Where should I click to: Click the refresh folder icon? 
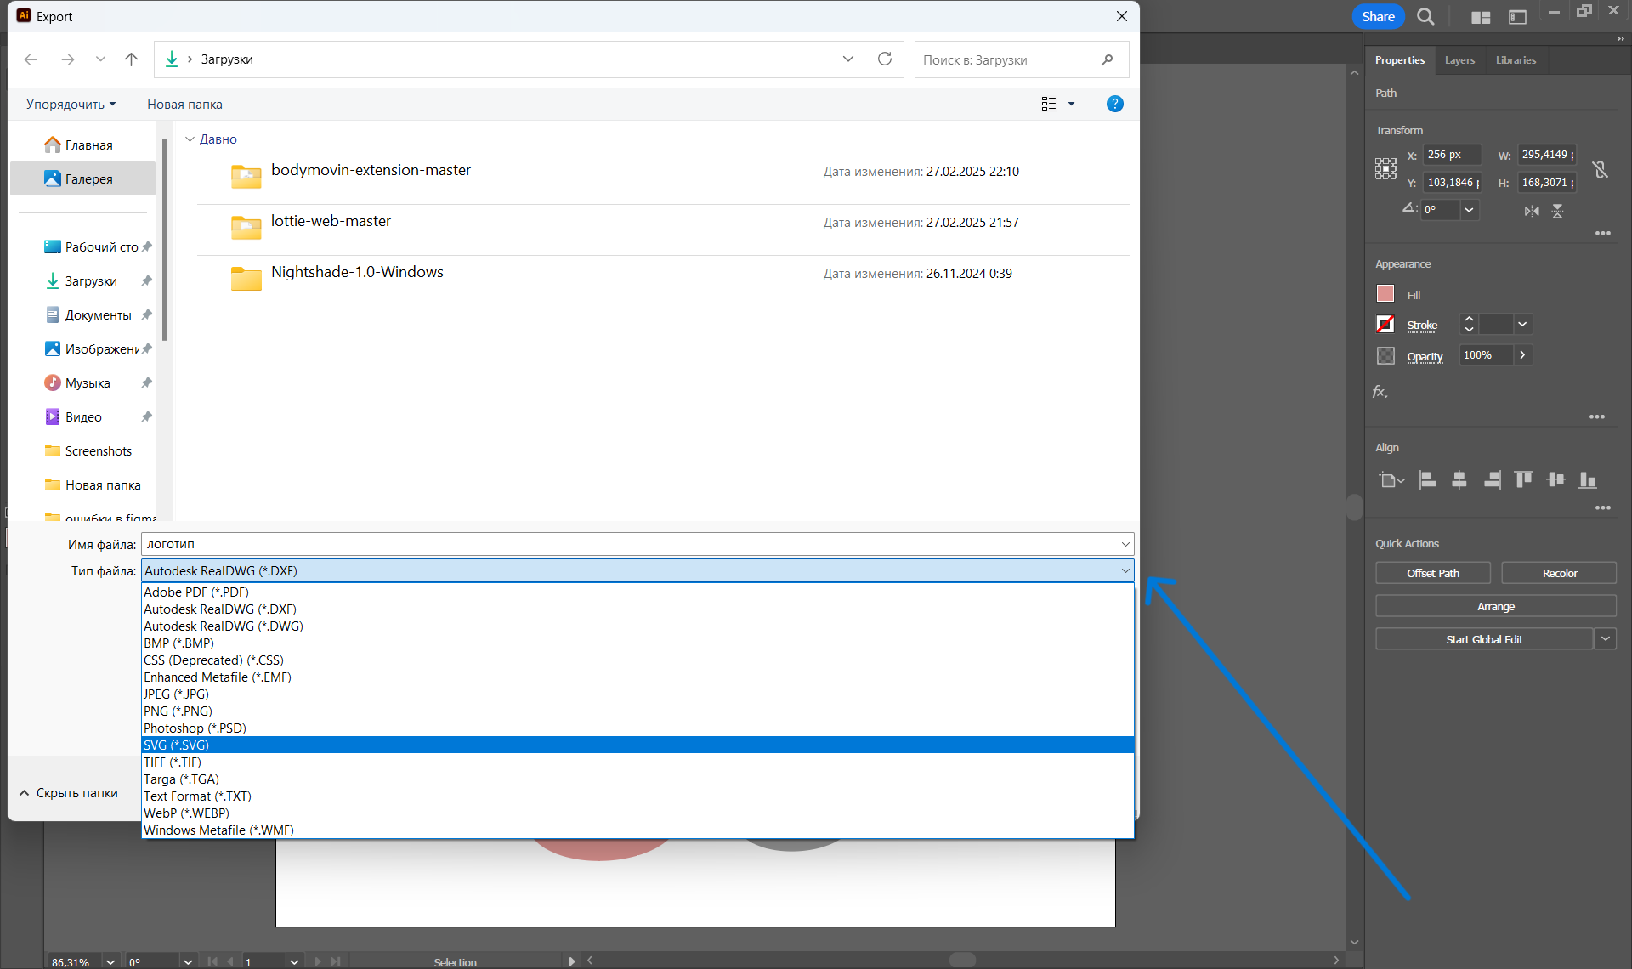pos(885,59)
